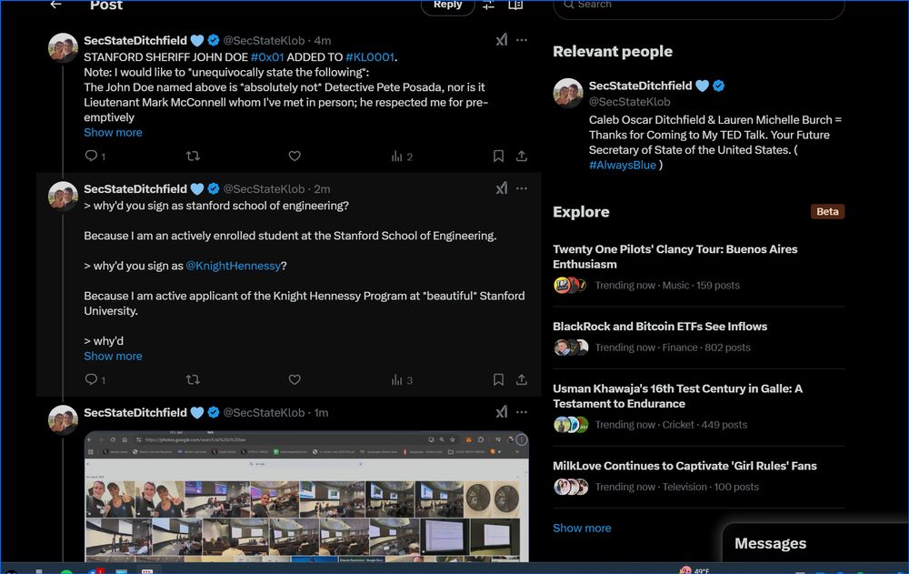This screenshot has width=909, height=574.
Task: Share the 4m Stanford Sheriff post
Action: pyautogui.click(x=521, y=156)
